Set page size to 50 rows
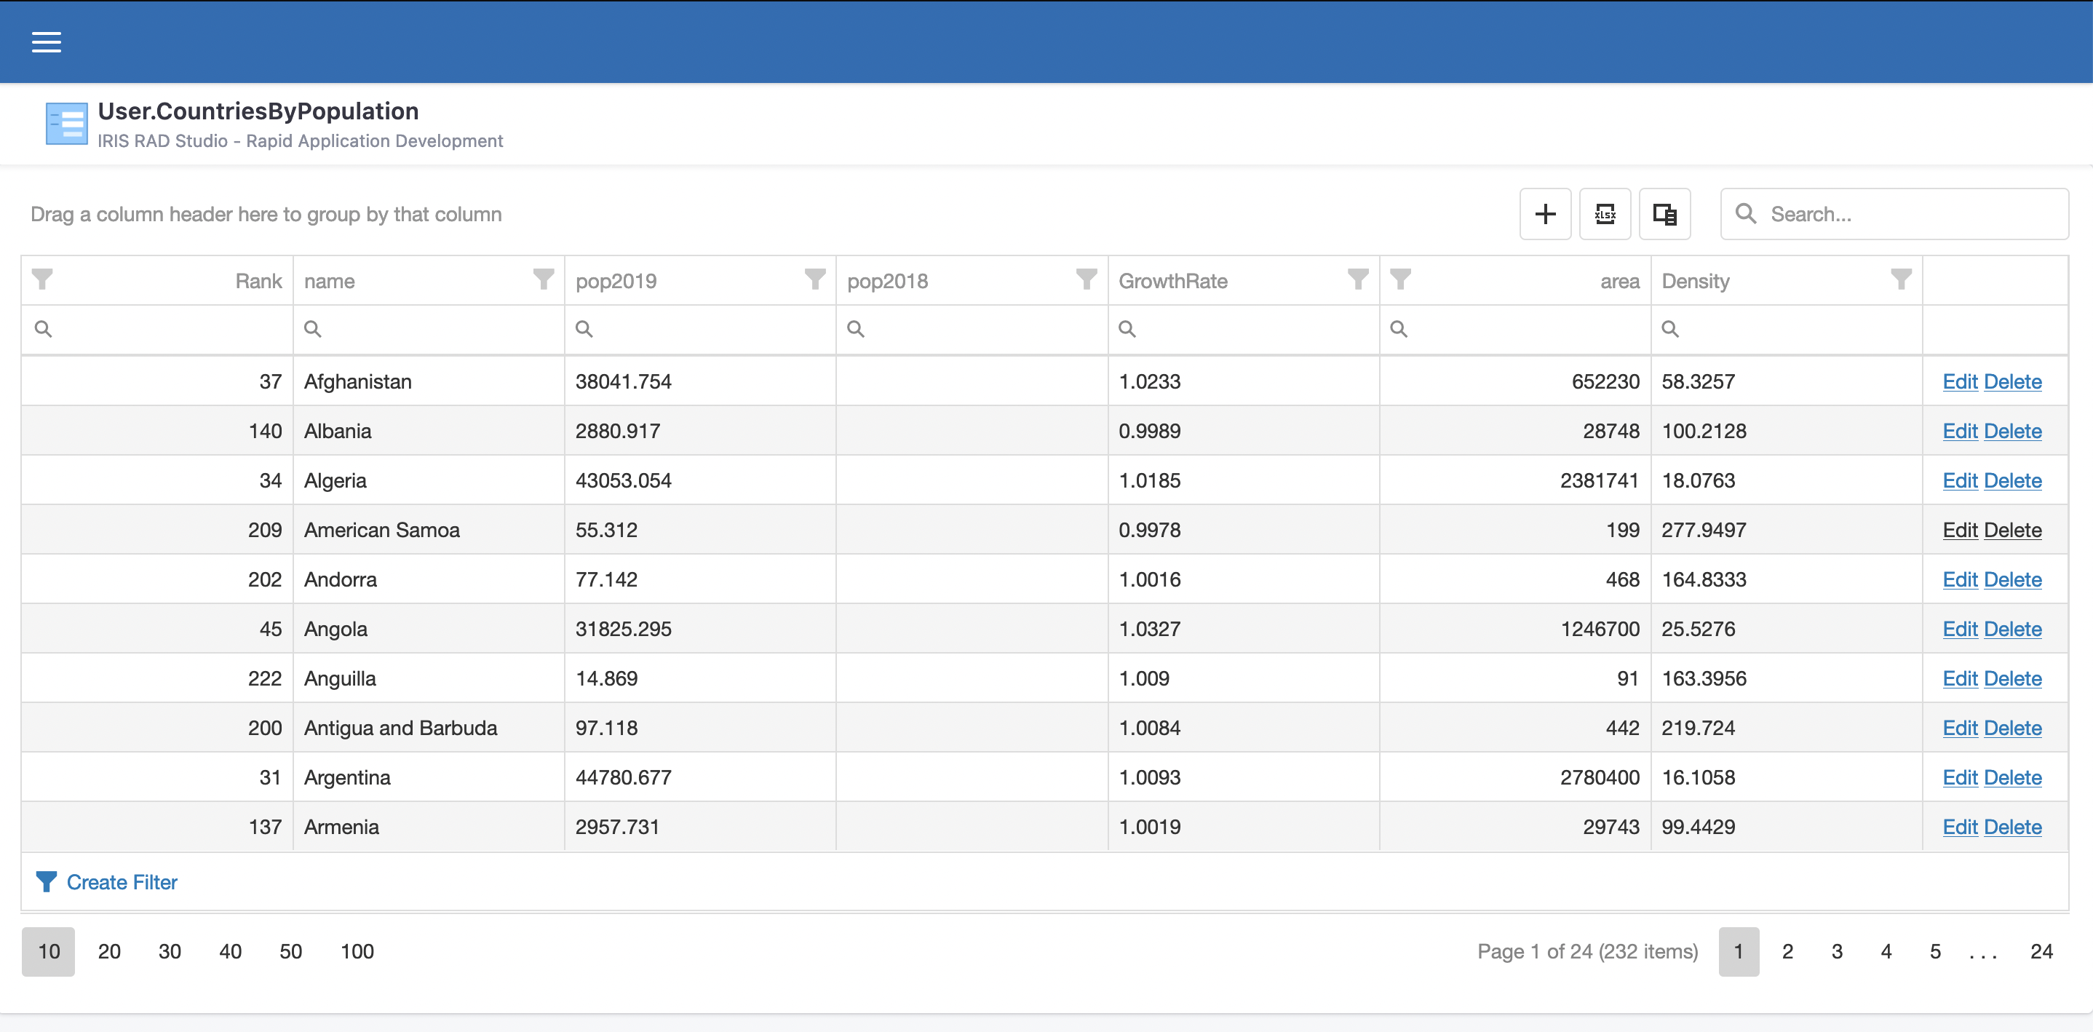 click(x=290, y=951)
